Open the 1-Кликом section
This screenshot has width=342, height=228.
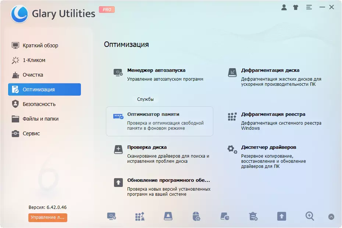44,60
